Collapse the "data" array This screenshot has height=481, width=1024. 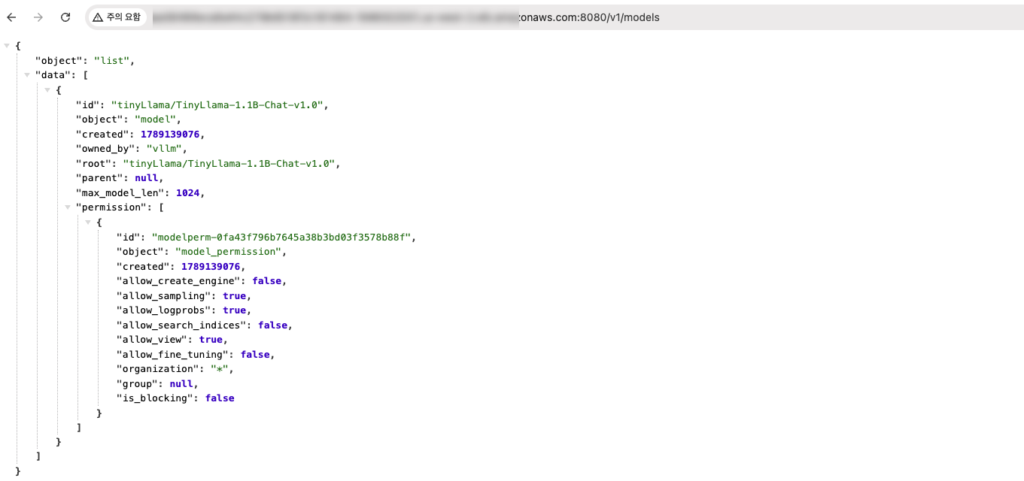coord(27,75)
